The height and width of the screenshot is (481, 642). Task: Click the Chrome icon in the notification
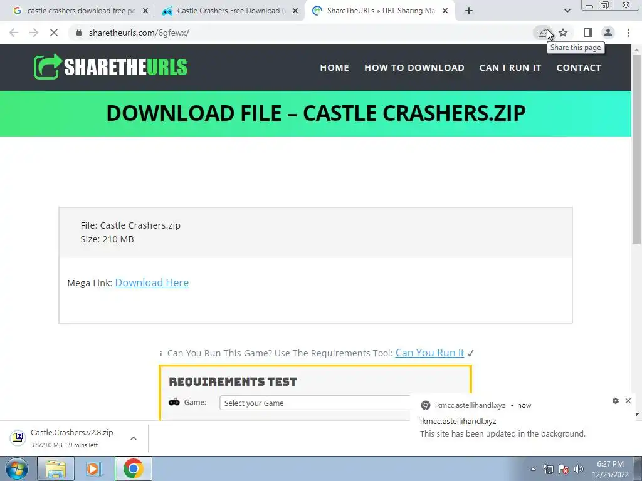[x=426, y=405]
